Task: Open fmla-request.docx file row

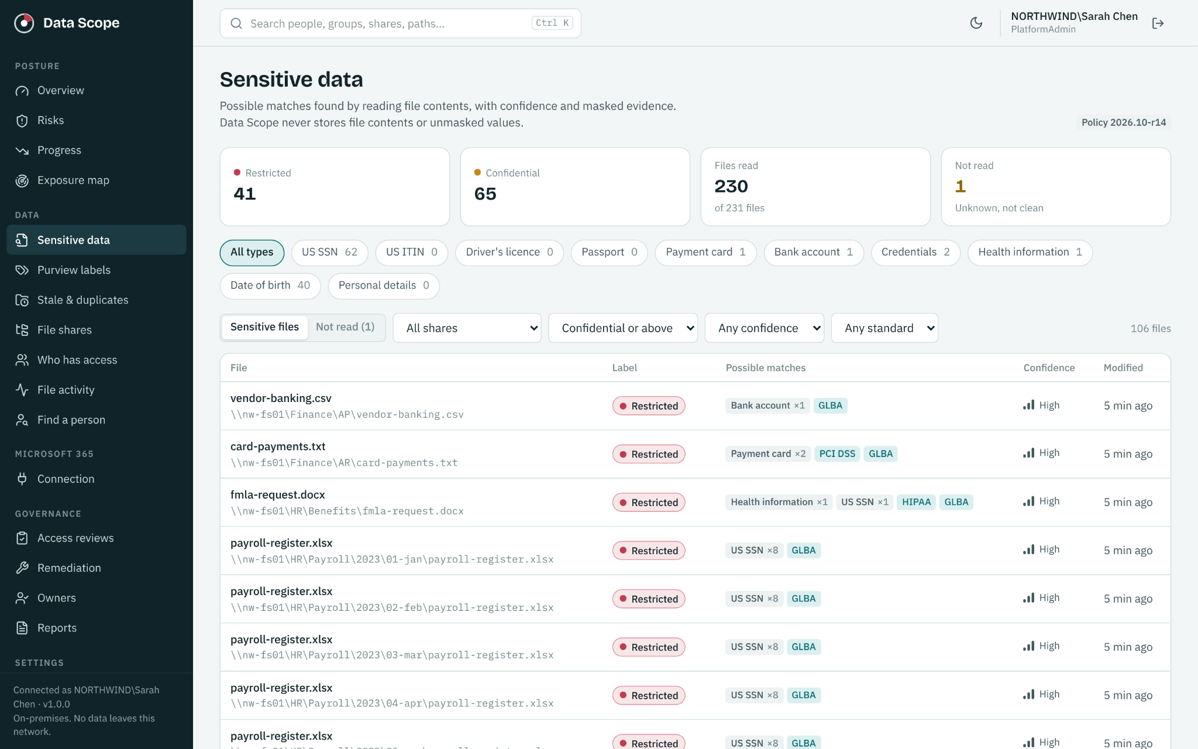Action: pyautogui.click(x=695, y=503)
